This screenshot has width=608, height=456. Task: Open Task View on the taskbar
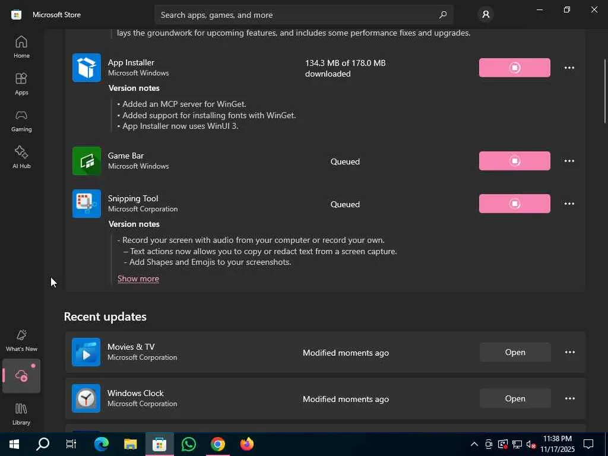point(71,444)
